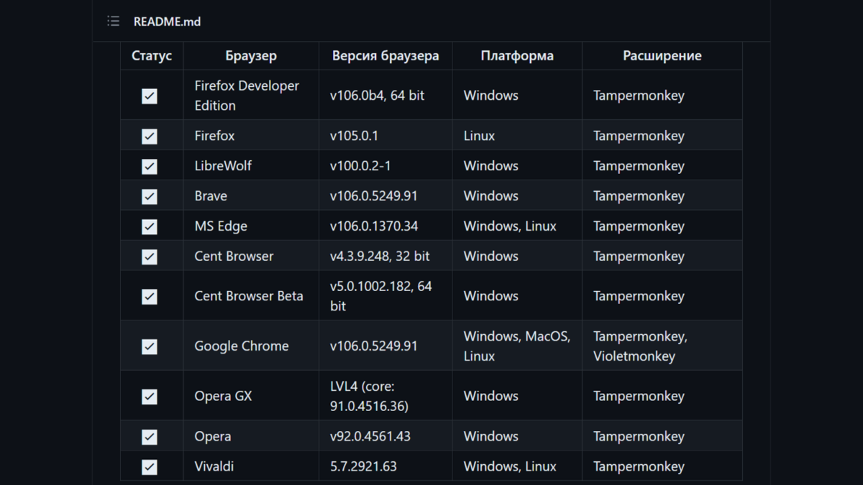863x485 pixels.
Task: Toggle the Cent Browser v4.3.9.248 checkbox
Action: (x=150, y=257)
